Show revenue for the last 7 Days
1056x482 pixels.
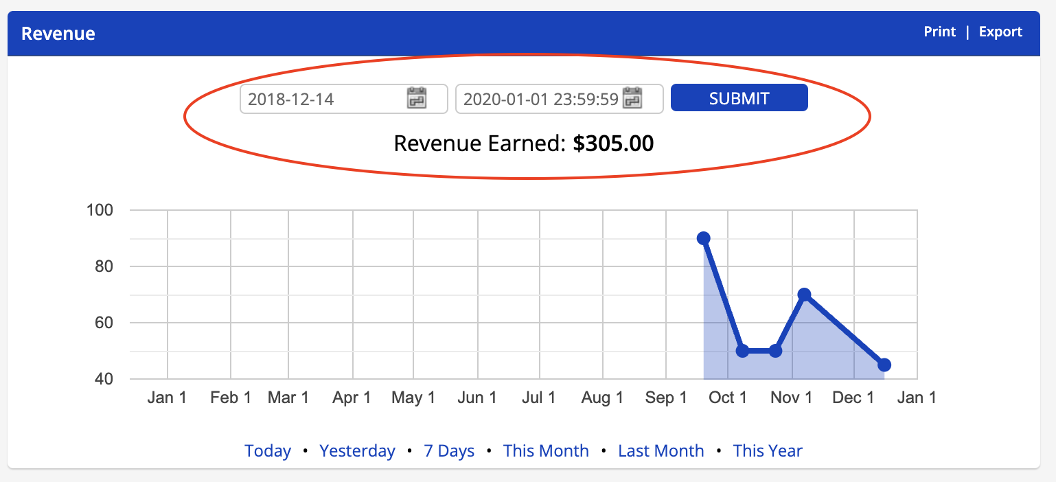[449, 451]
